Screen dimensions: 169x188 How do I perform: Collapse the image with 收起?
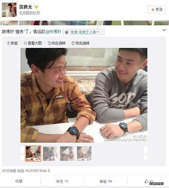(x=12, y=43)
